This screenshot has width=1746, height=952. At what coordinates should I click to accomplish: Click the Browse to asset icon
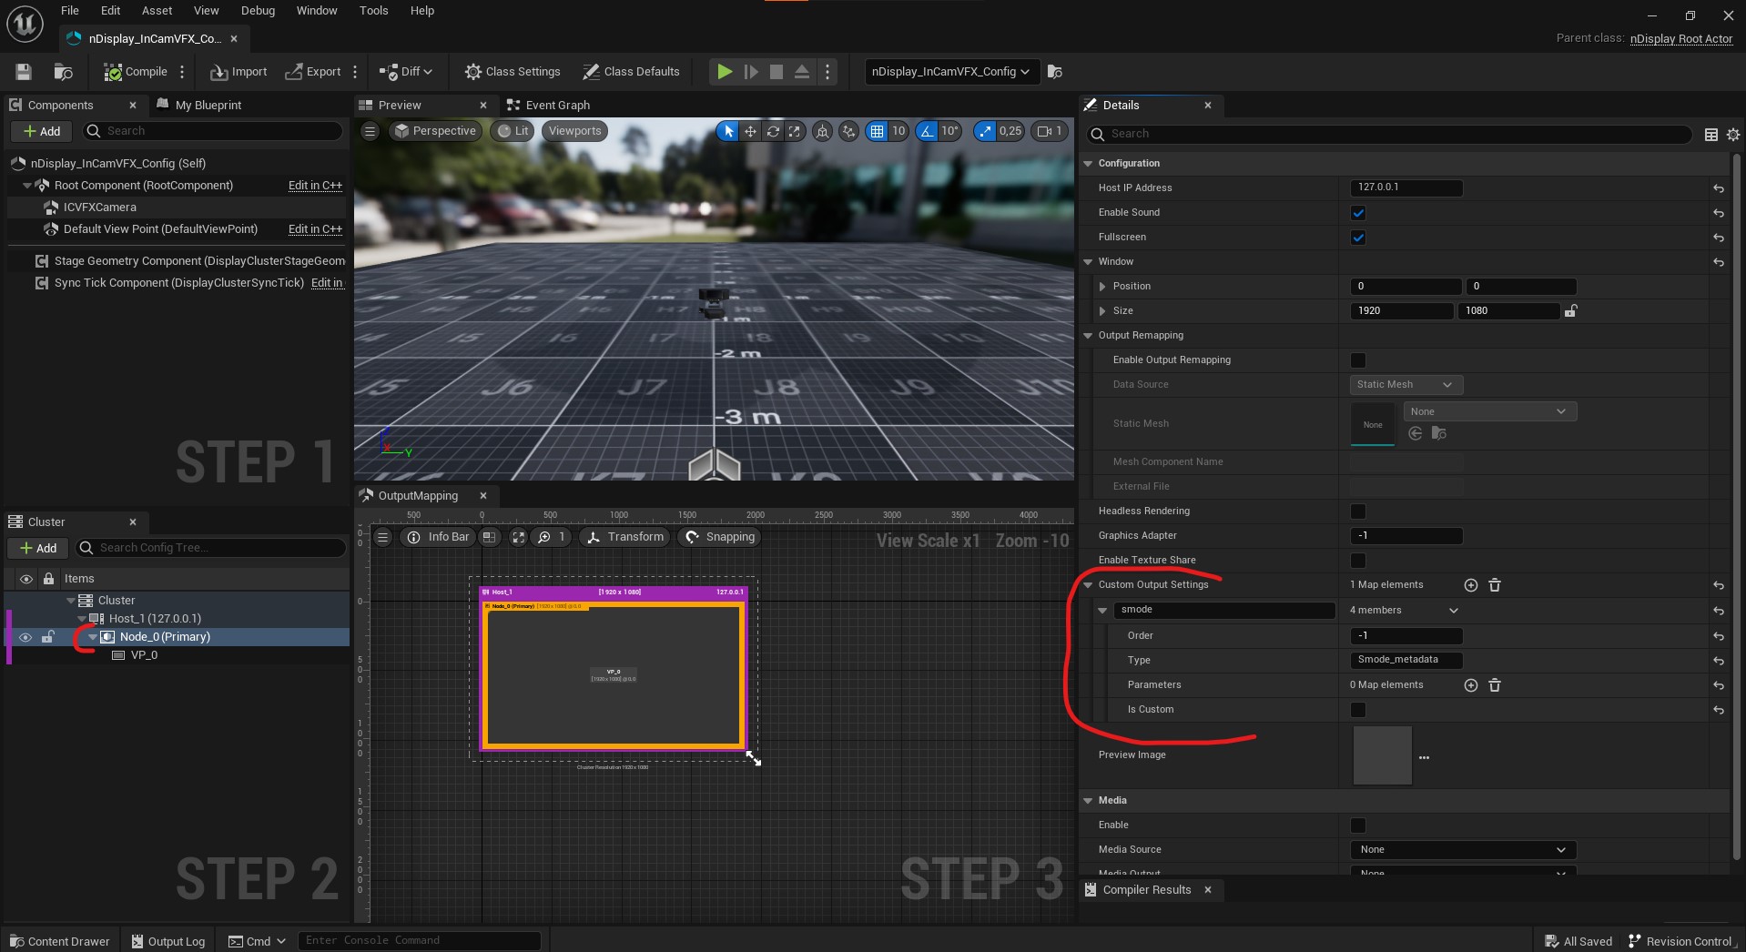(x=63, y=72)
